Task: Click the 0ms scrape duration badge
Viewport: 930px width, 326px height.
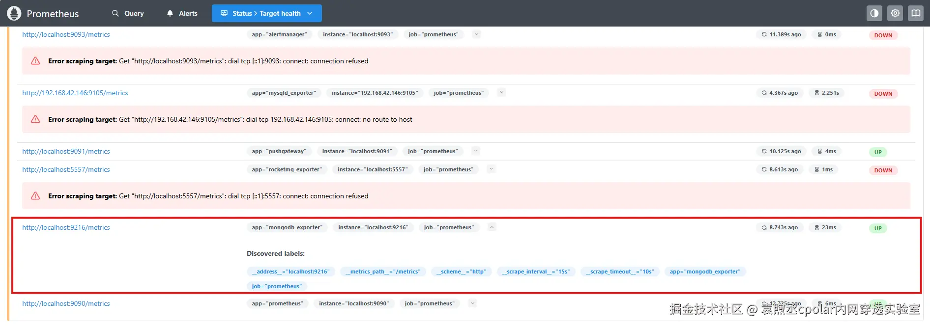Action: (x=827, y=34)
